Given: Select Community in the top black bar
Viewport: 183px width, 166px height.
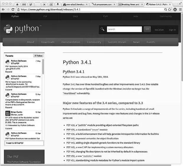Looking at the screenshot, I should [x=166, y=16].
